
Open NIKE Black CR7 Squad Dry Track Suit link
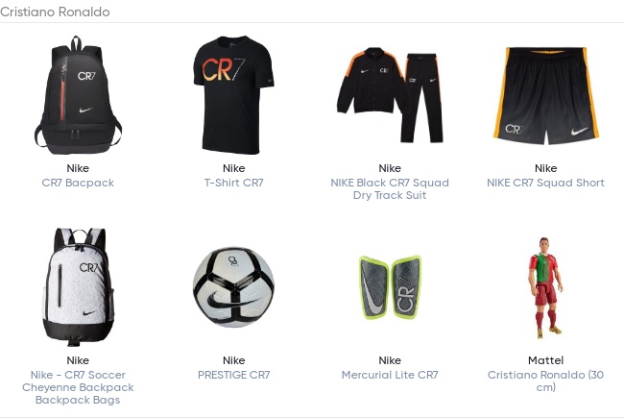tap(390, 189)
